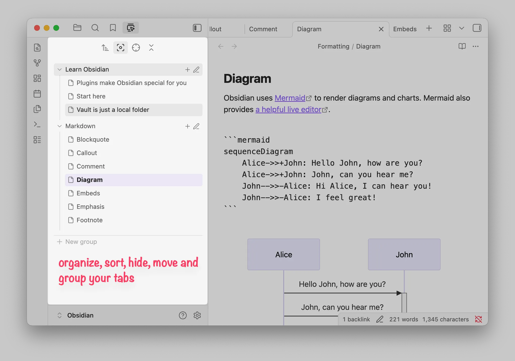Click the 221 words status entry
This screenshot has width=515, height=361.
tap(404, 319)
